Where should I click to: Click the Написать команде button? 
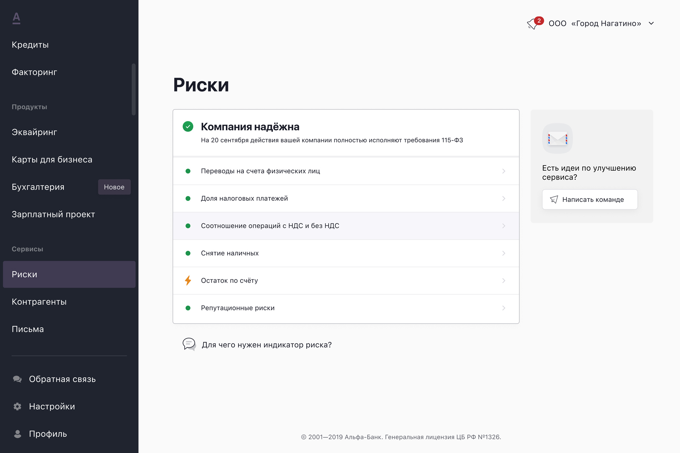589,199
